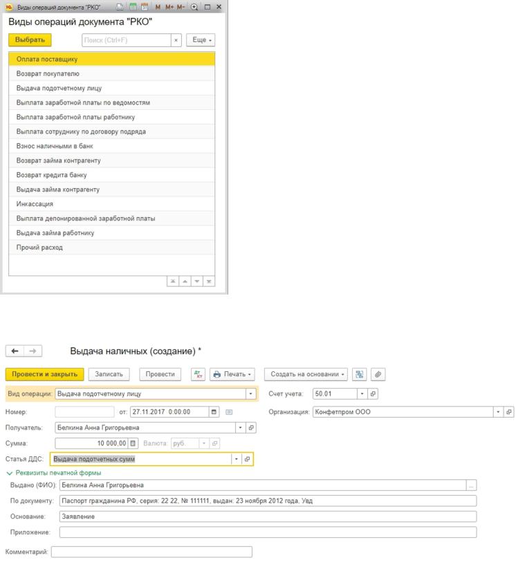Click the По документу passport field
The width and height of the screenshot is (516, 576).
pos(268,501)
